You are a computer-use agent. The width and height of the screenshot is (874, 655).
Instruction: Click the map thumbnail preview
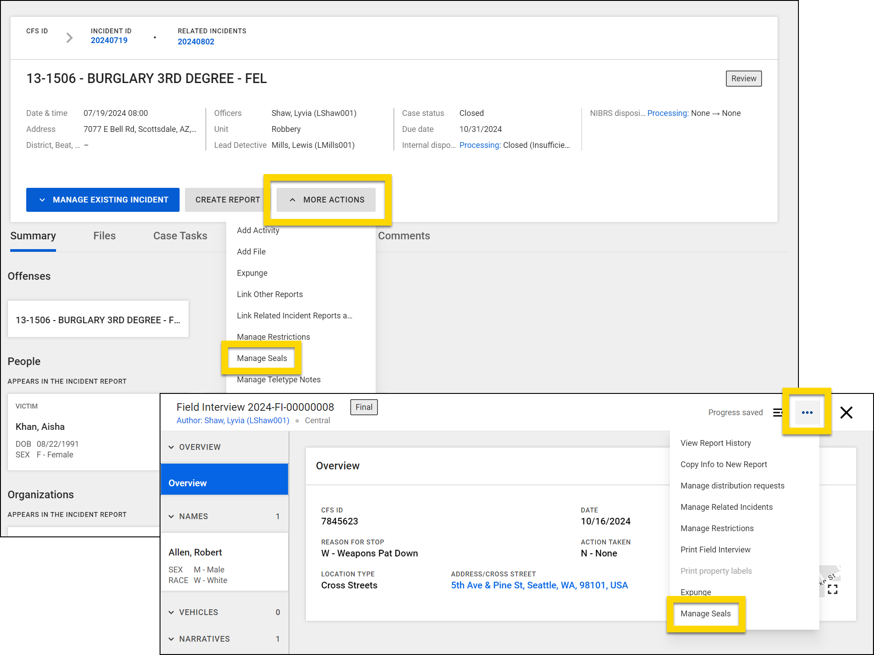click(830, 580)
